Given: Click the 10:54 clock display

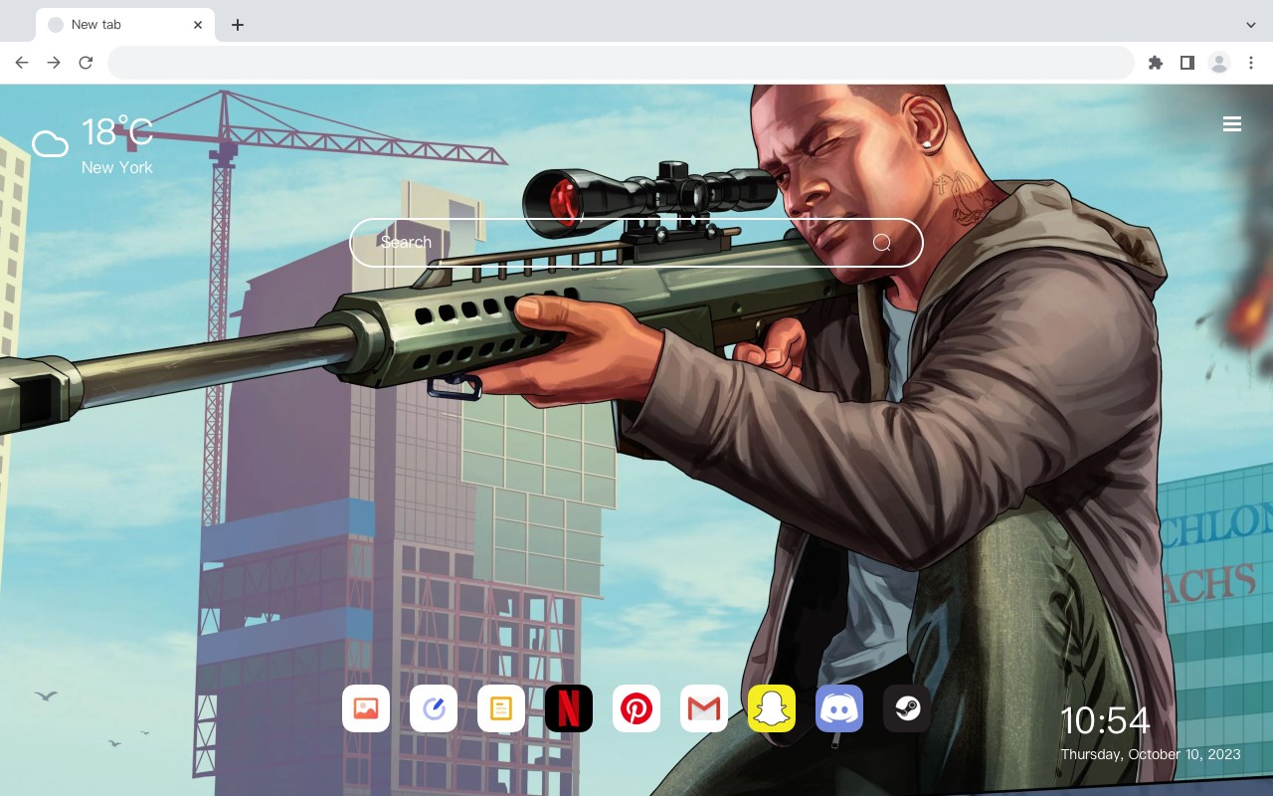Looking at the screenshot, I should click(x=1105, y=720).
